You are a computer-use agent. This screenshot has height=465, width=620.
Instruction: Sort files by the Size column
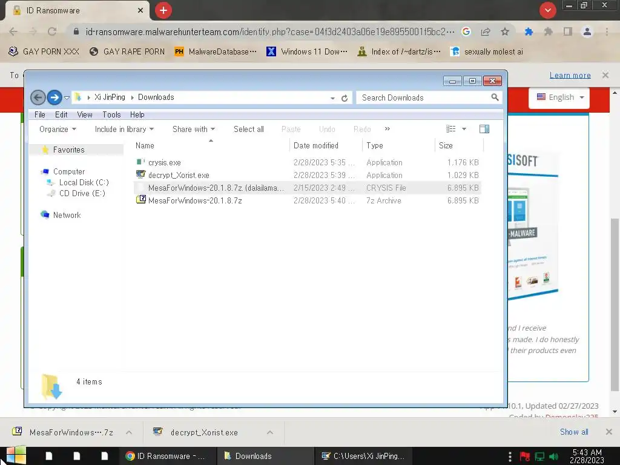(459, 145)
